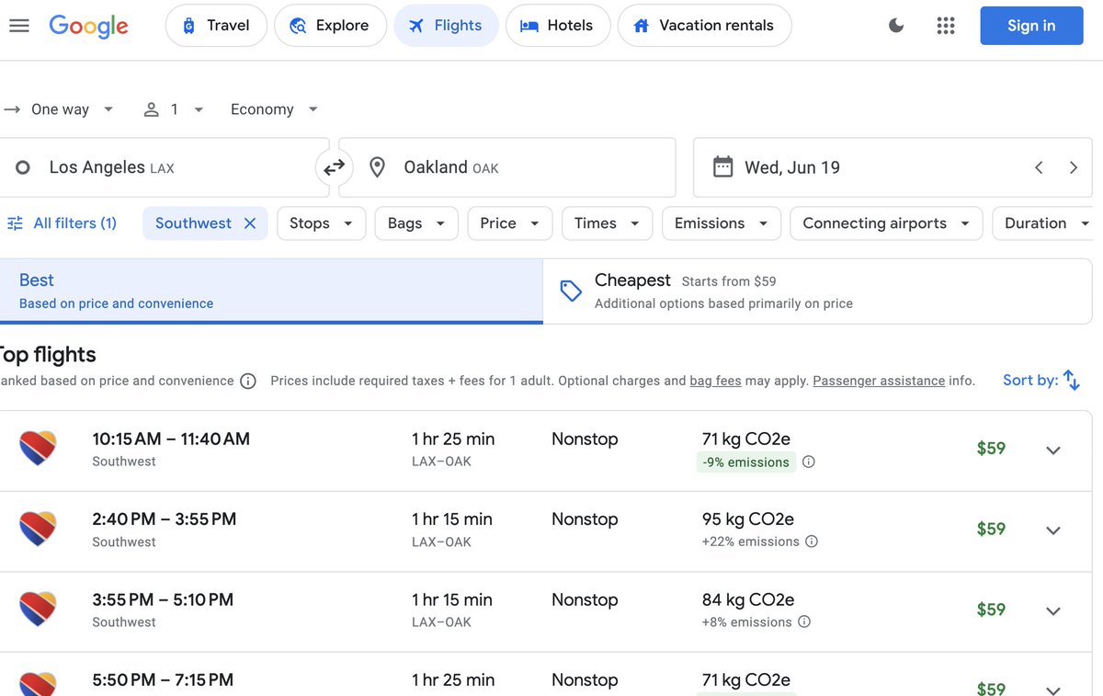Toggle dark mode moon icon
Viewport: 1103px width, 696px height.
[896, 26]
